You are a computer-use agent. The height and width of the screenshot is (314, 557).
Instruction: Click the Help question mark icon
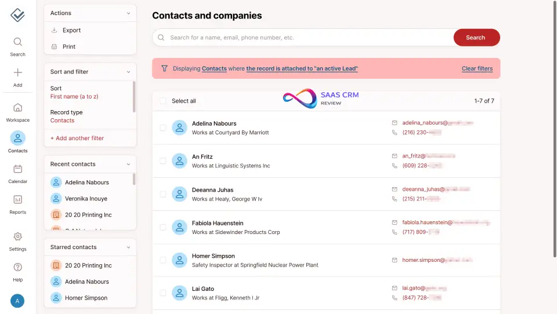point(17,267)
